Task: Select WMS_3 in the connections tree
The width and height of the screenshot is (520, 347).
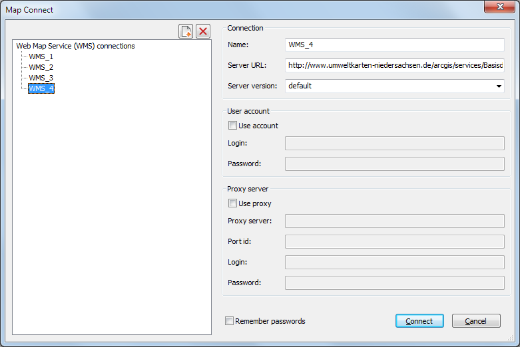Action: tap(41, 78)
